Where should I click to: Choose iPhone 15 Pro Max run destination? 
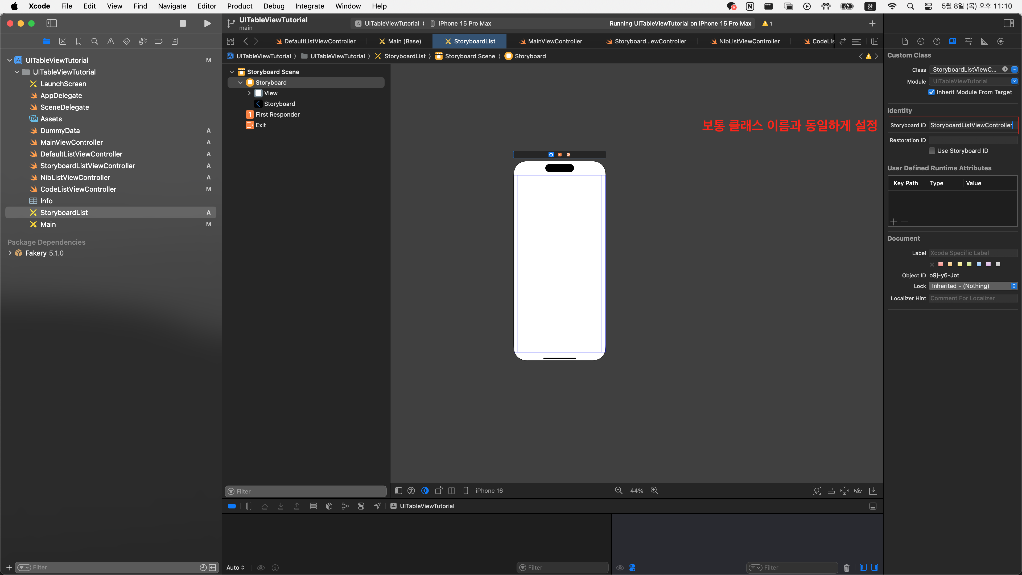[x=461, y=23]
